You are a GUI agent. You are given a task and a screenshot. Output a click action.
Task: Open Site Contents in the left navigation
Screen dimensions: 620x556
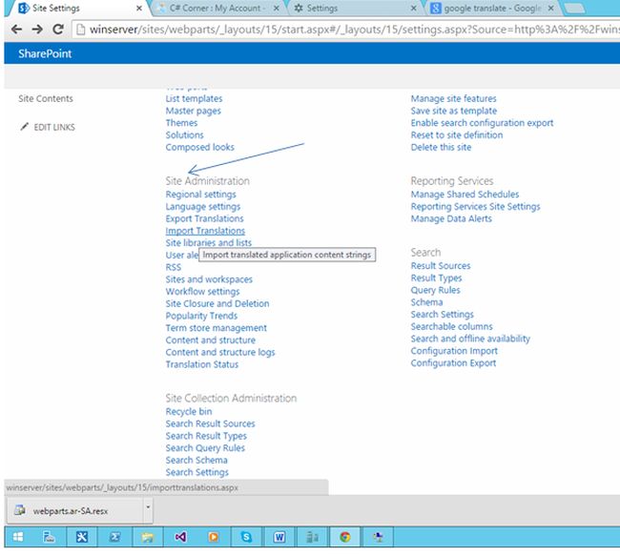click(46, 99)
